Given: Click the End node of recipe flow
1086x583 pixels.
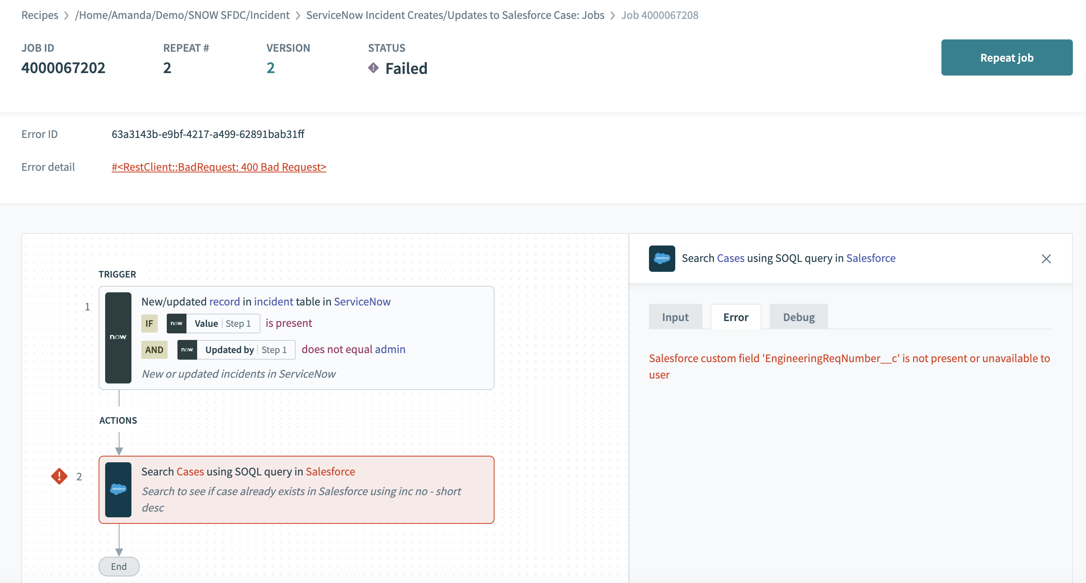Looking at the screenshot, I should pyautogui.click(x=119, y=566).
